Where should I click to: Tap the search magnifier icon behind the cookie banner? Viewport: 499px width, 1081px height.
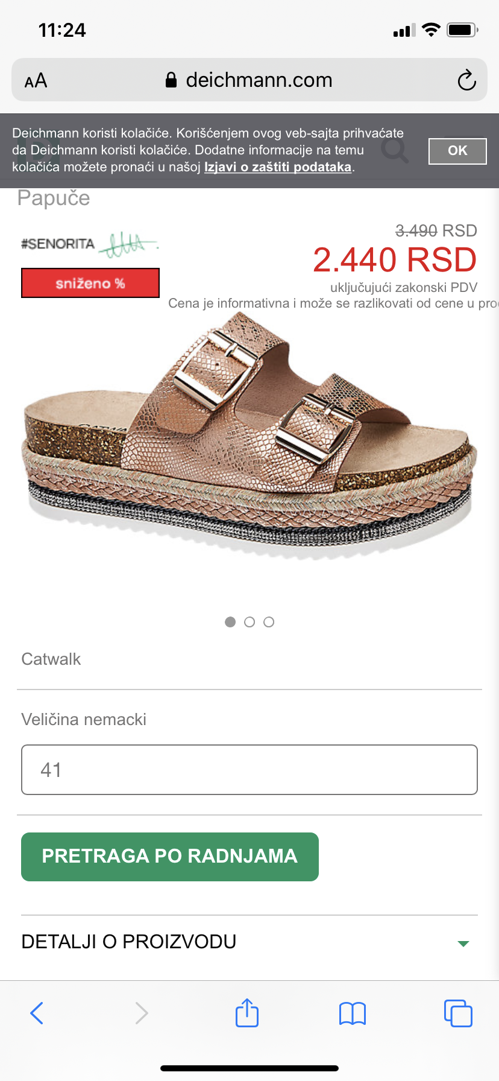395,150
